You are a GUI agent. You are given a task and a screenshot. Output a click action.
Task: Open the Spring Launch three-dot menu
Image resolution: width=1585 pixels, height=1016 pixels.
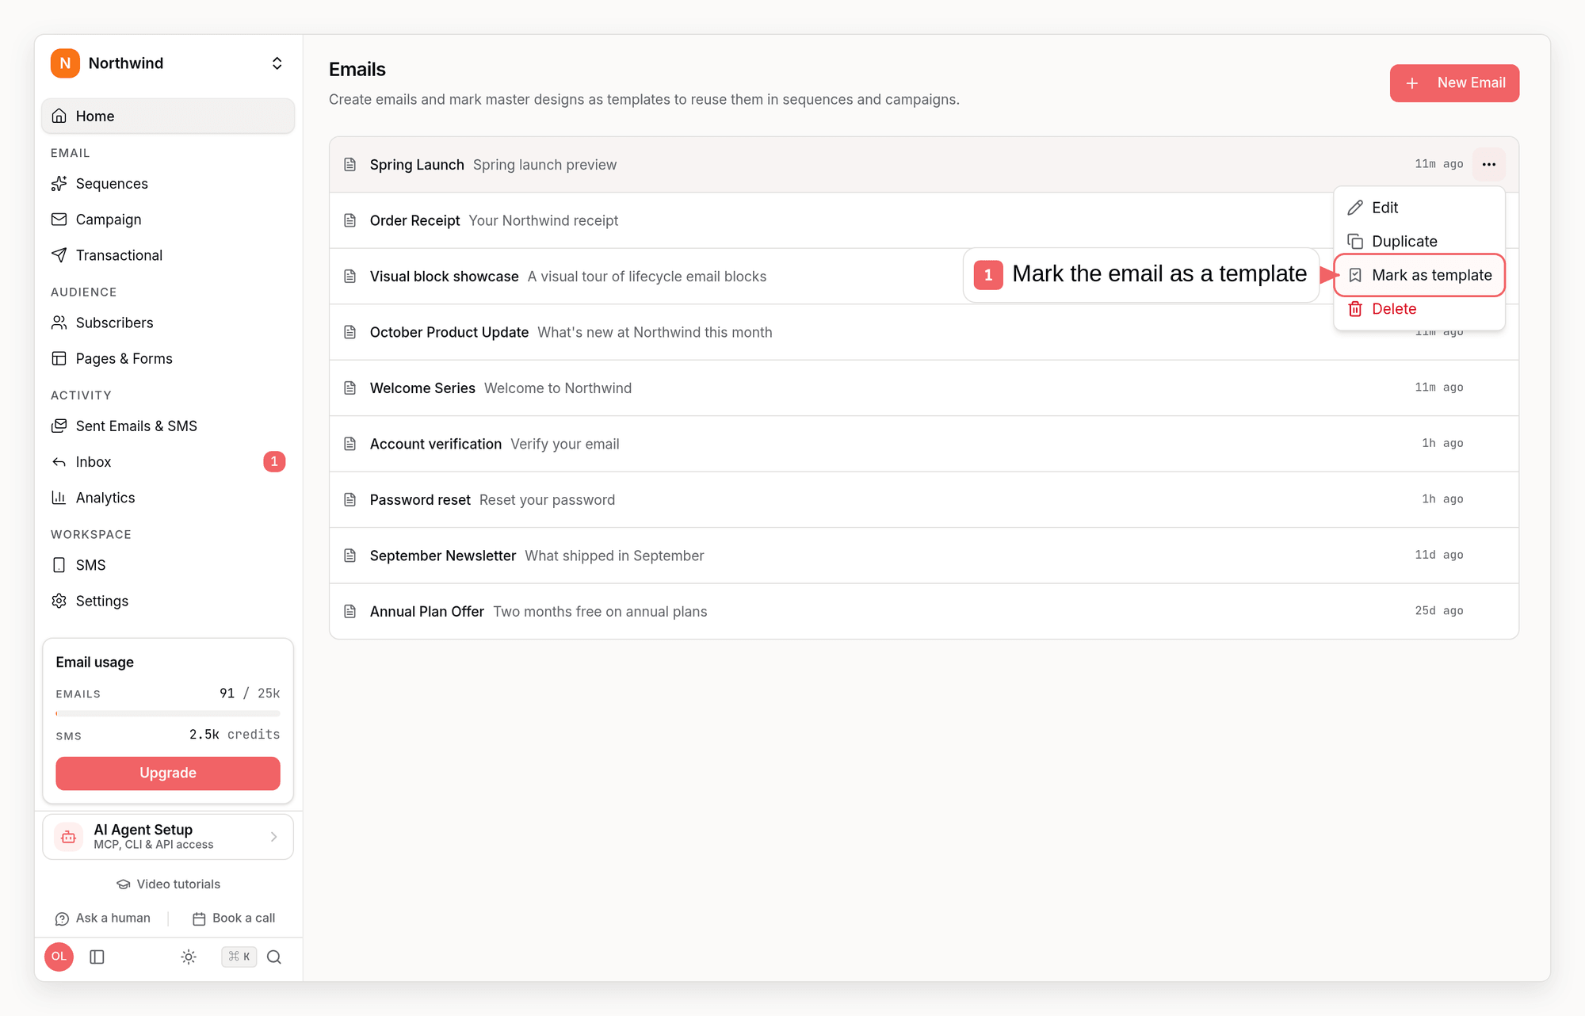(x=1489, y=165)
